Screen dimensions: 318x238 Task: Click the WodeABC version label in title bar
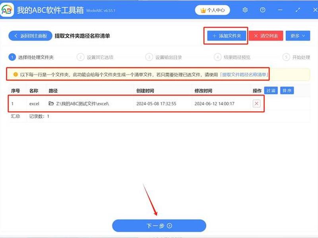(101, 11)
